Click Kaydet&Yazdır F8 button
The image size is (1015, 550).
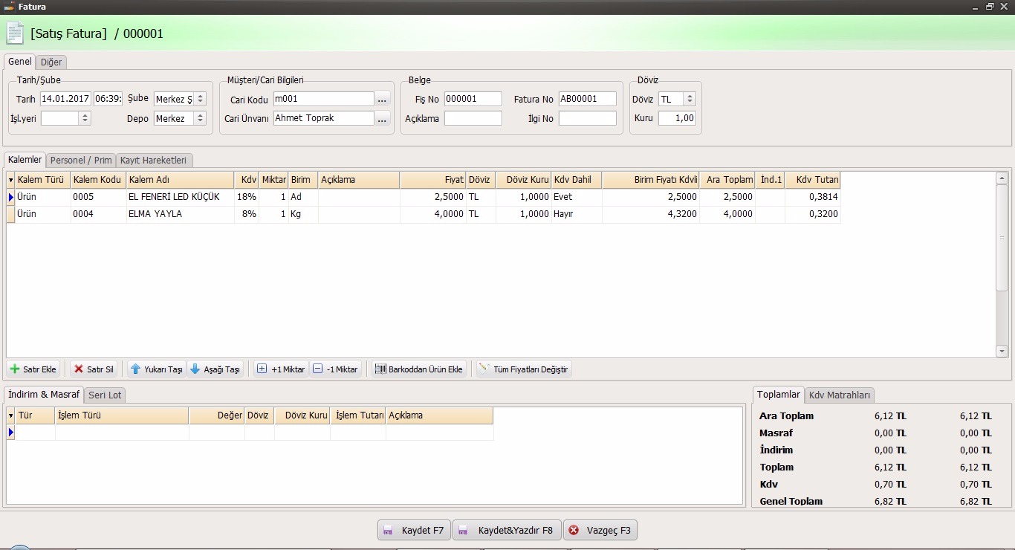pos(507,530)
